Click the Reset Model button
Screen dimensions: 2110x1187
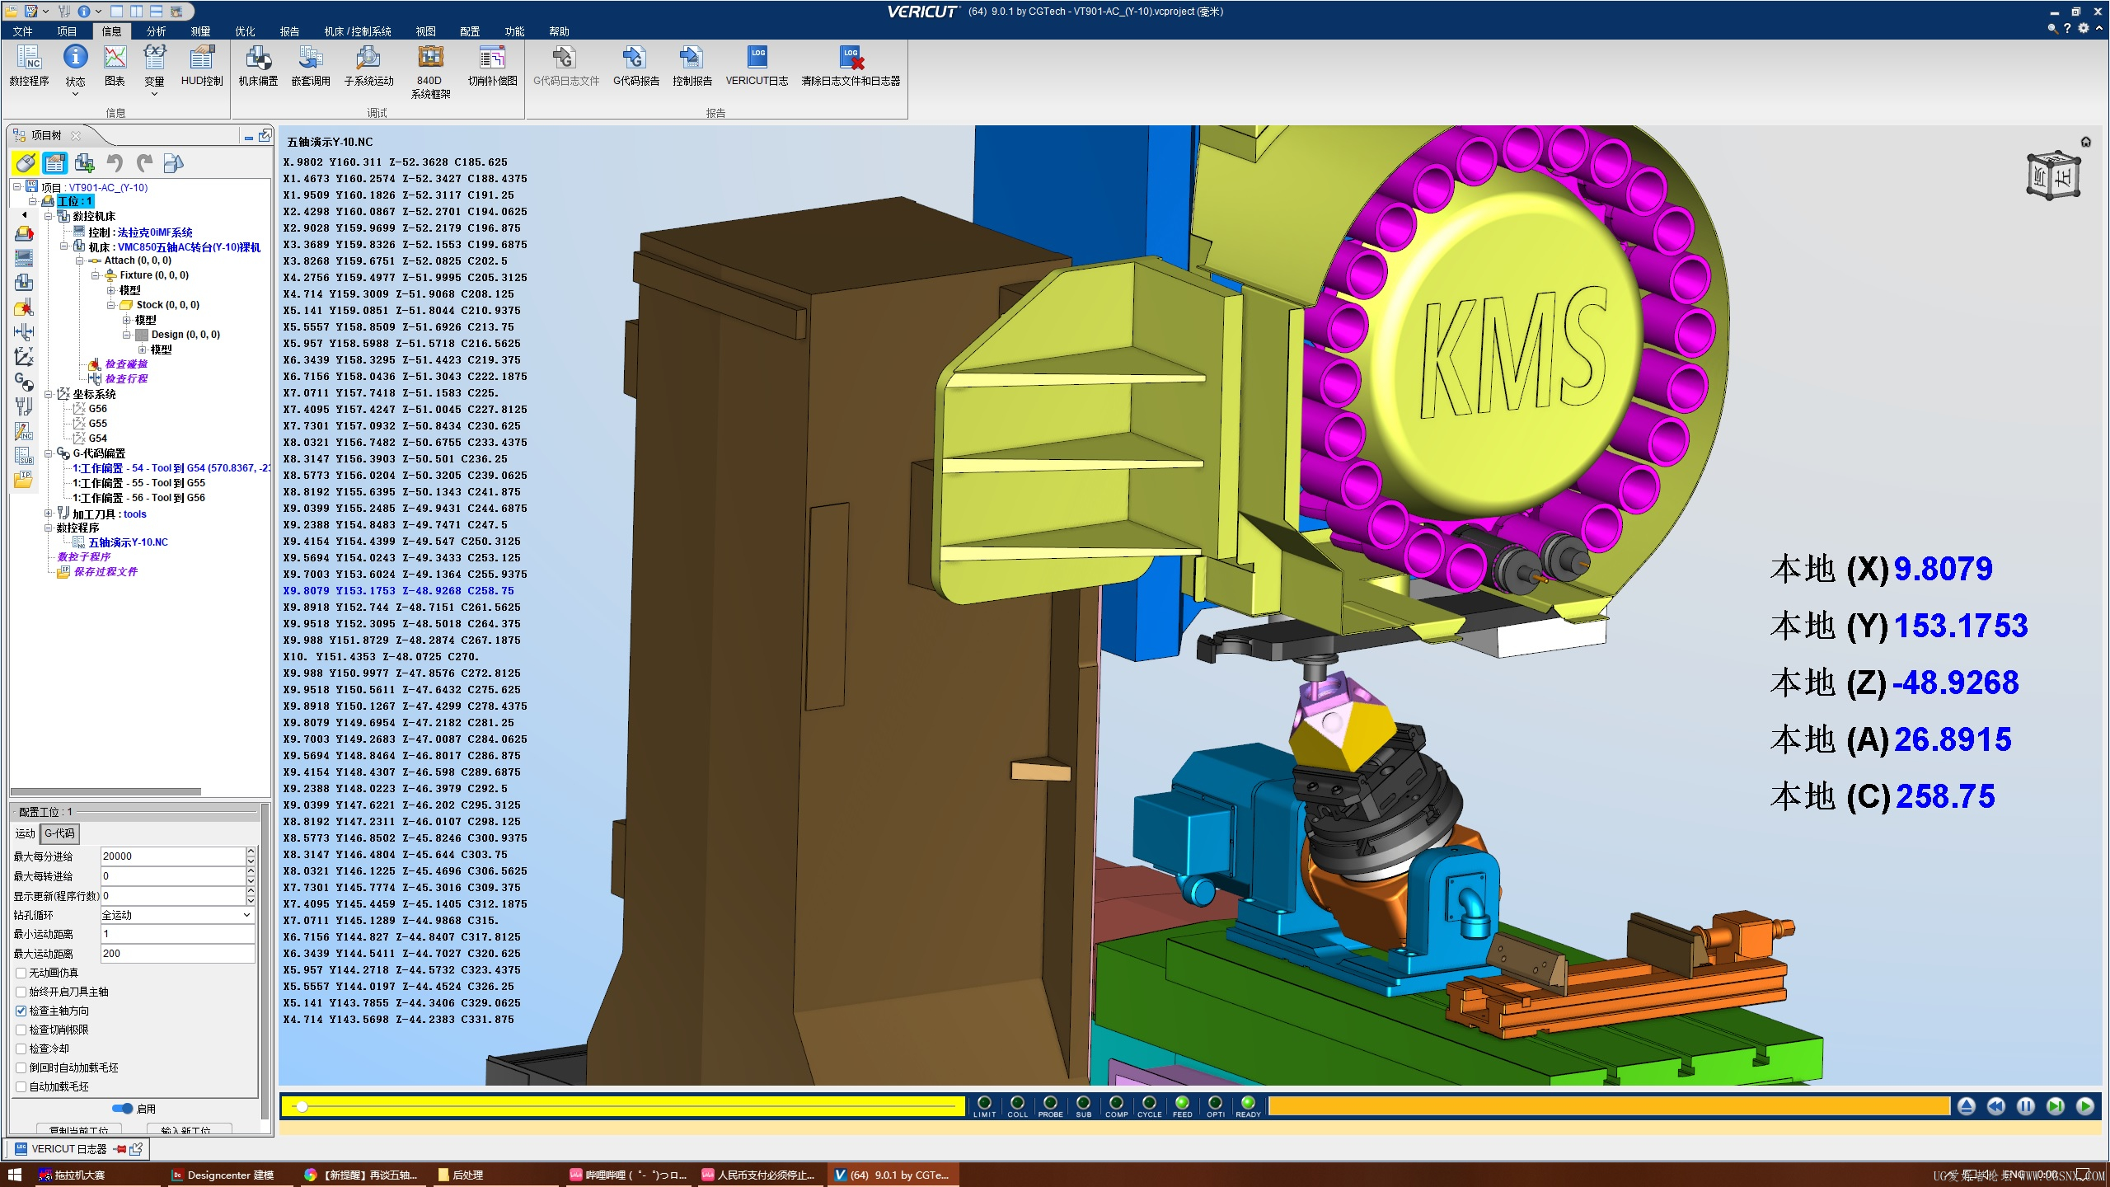pyautogui.click(x=1967, y=1106)
